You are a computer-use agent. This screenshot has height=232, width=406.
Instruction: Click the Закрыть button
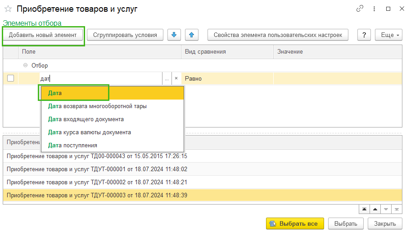tap(385, 223)
